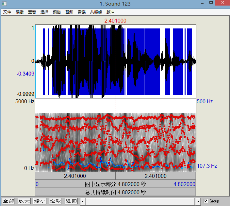Open the 脉冲 menu
The width and height of the screenshot is (230, 206).
[110, 12]
